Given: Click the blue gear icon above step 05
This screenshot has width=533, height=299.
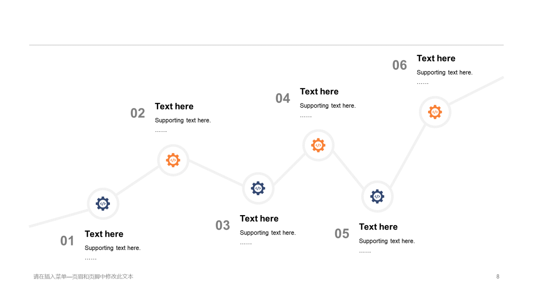Looking at the screenshot, I should [377, 196].
